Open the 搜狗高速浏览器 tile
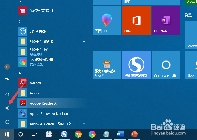Image resolution: width=197 pixels, height=140 pixels. (136, 65)
